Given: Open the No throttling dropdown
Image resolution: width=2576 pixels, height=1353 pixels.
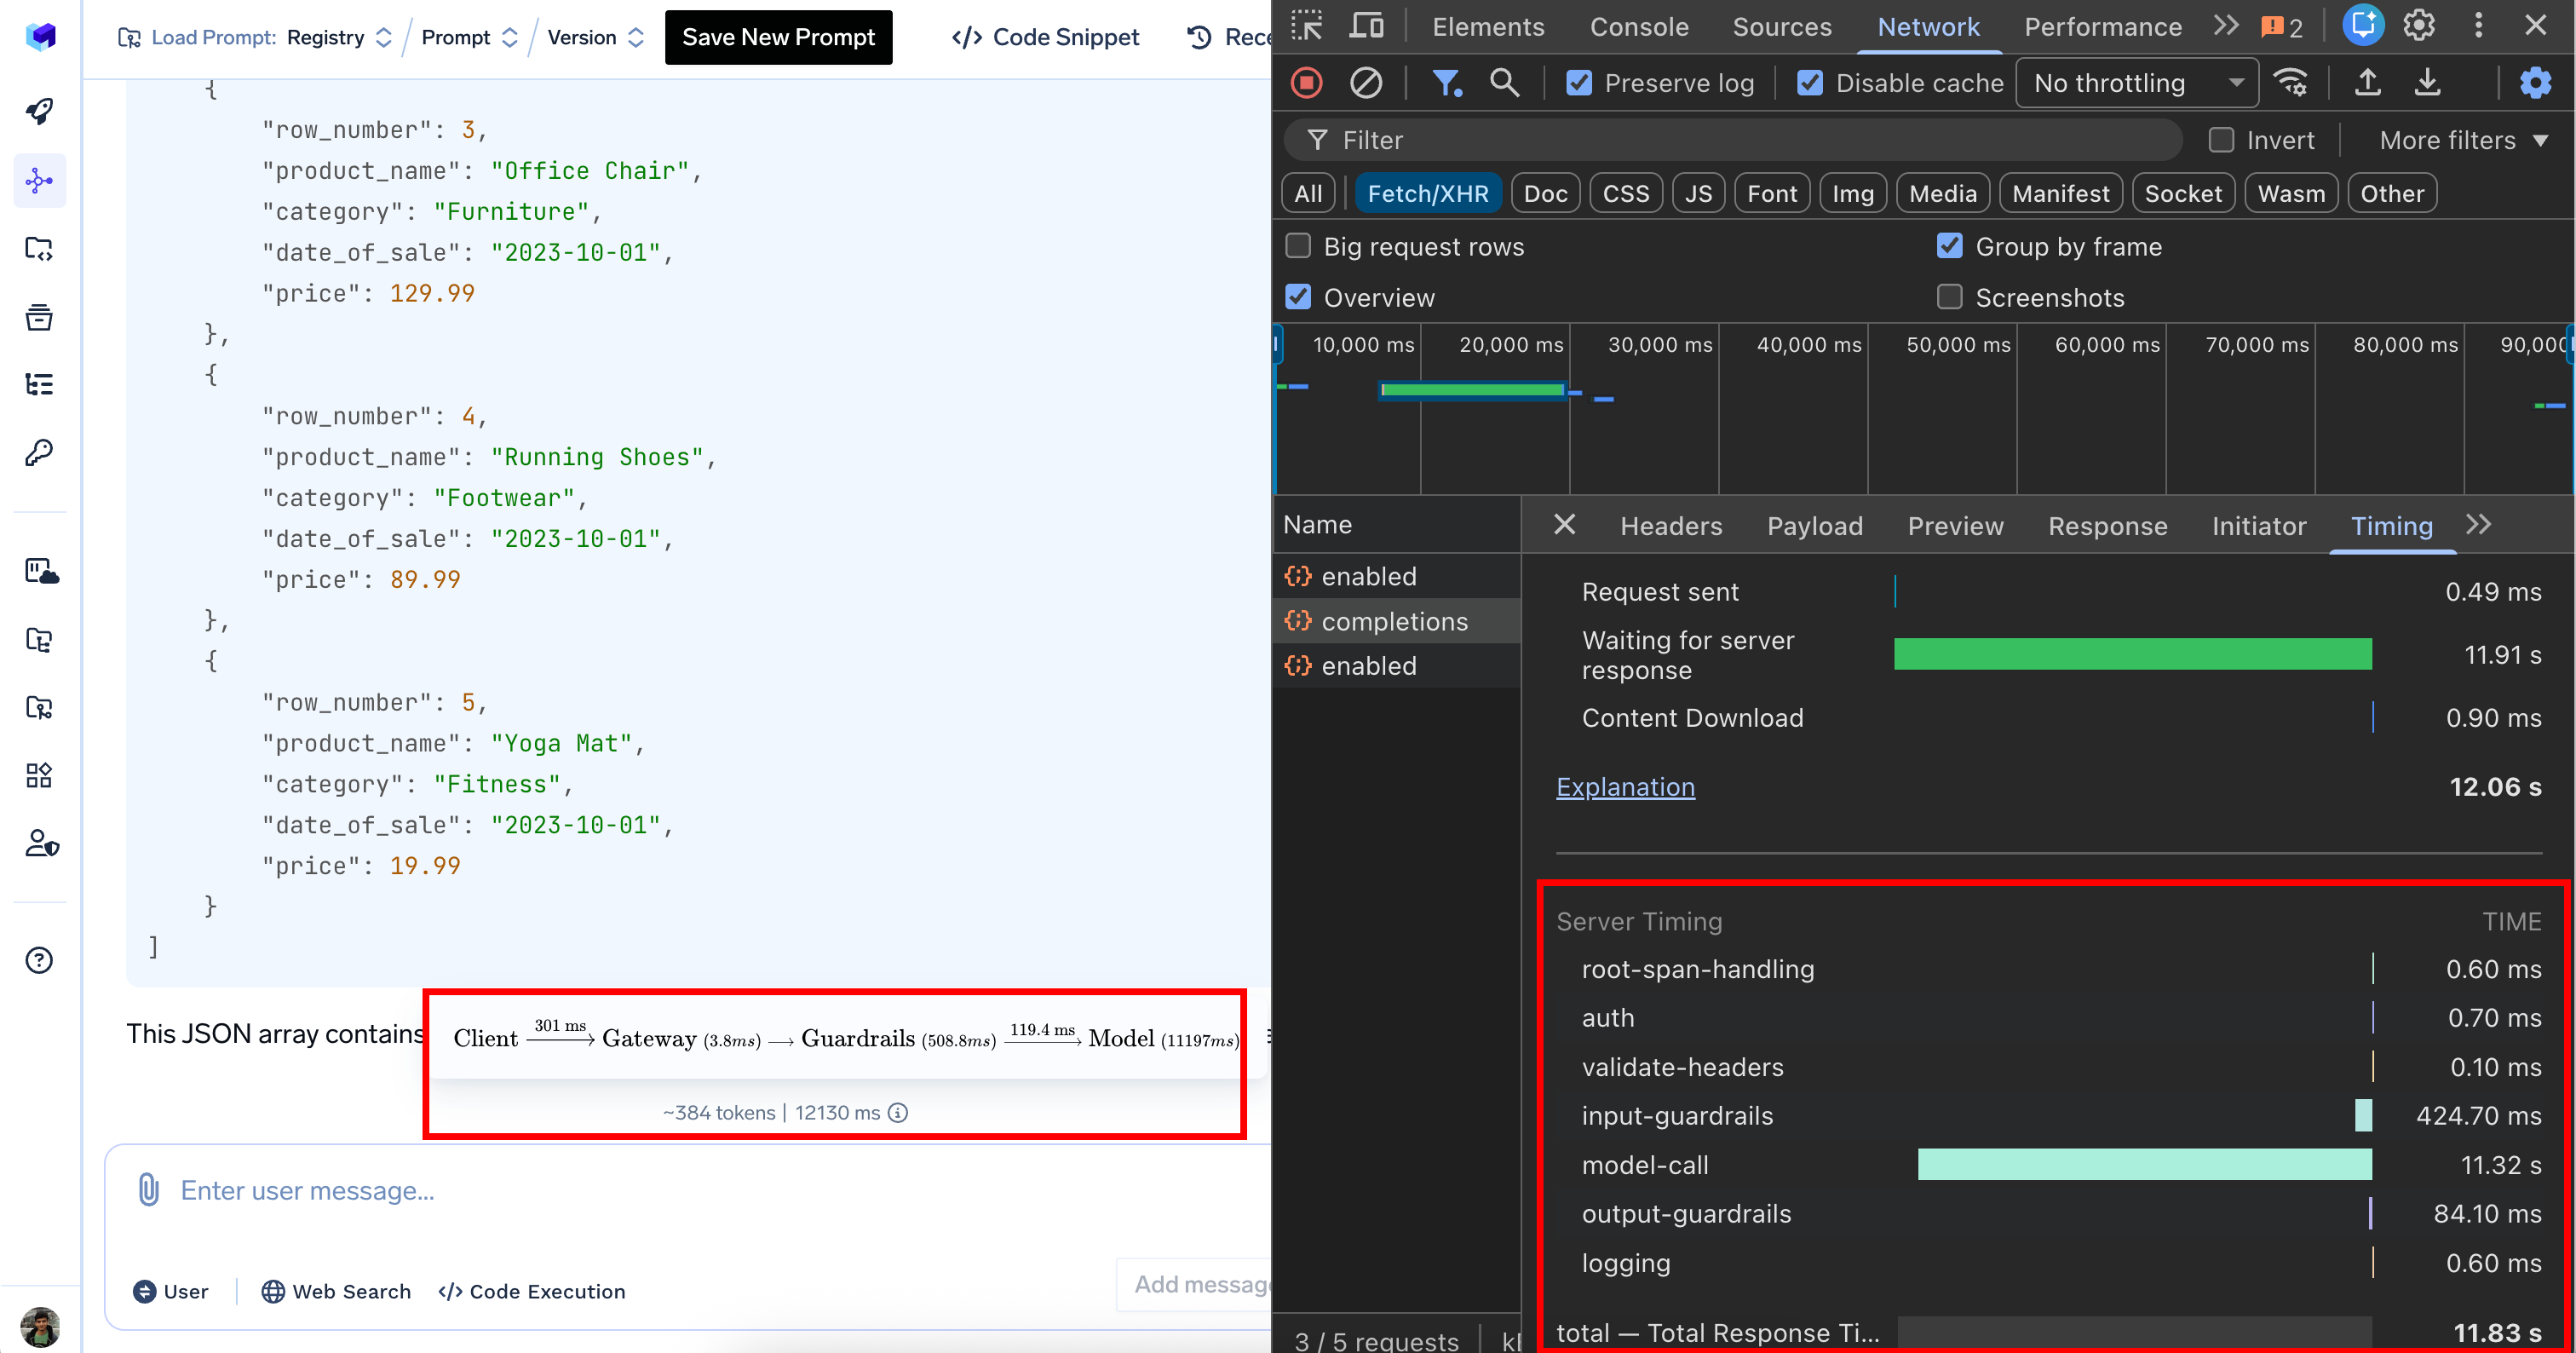Looking at the screenshot, I should [x=2136, y=83].
